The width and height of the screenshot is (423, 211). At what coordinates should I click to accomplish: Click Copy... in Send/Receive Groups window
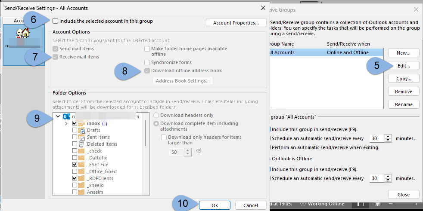click(x=404, y=79)
